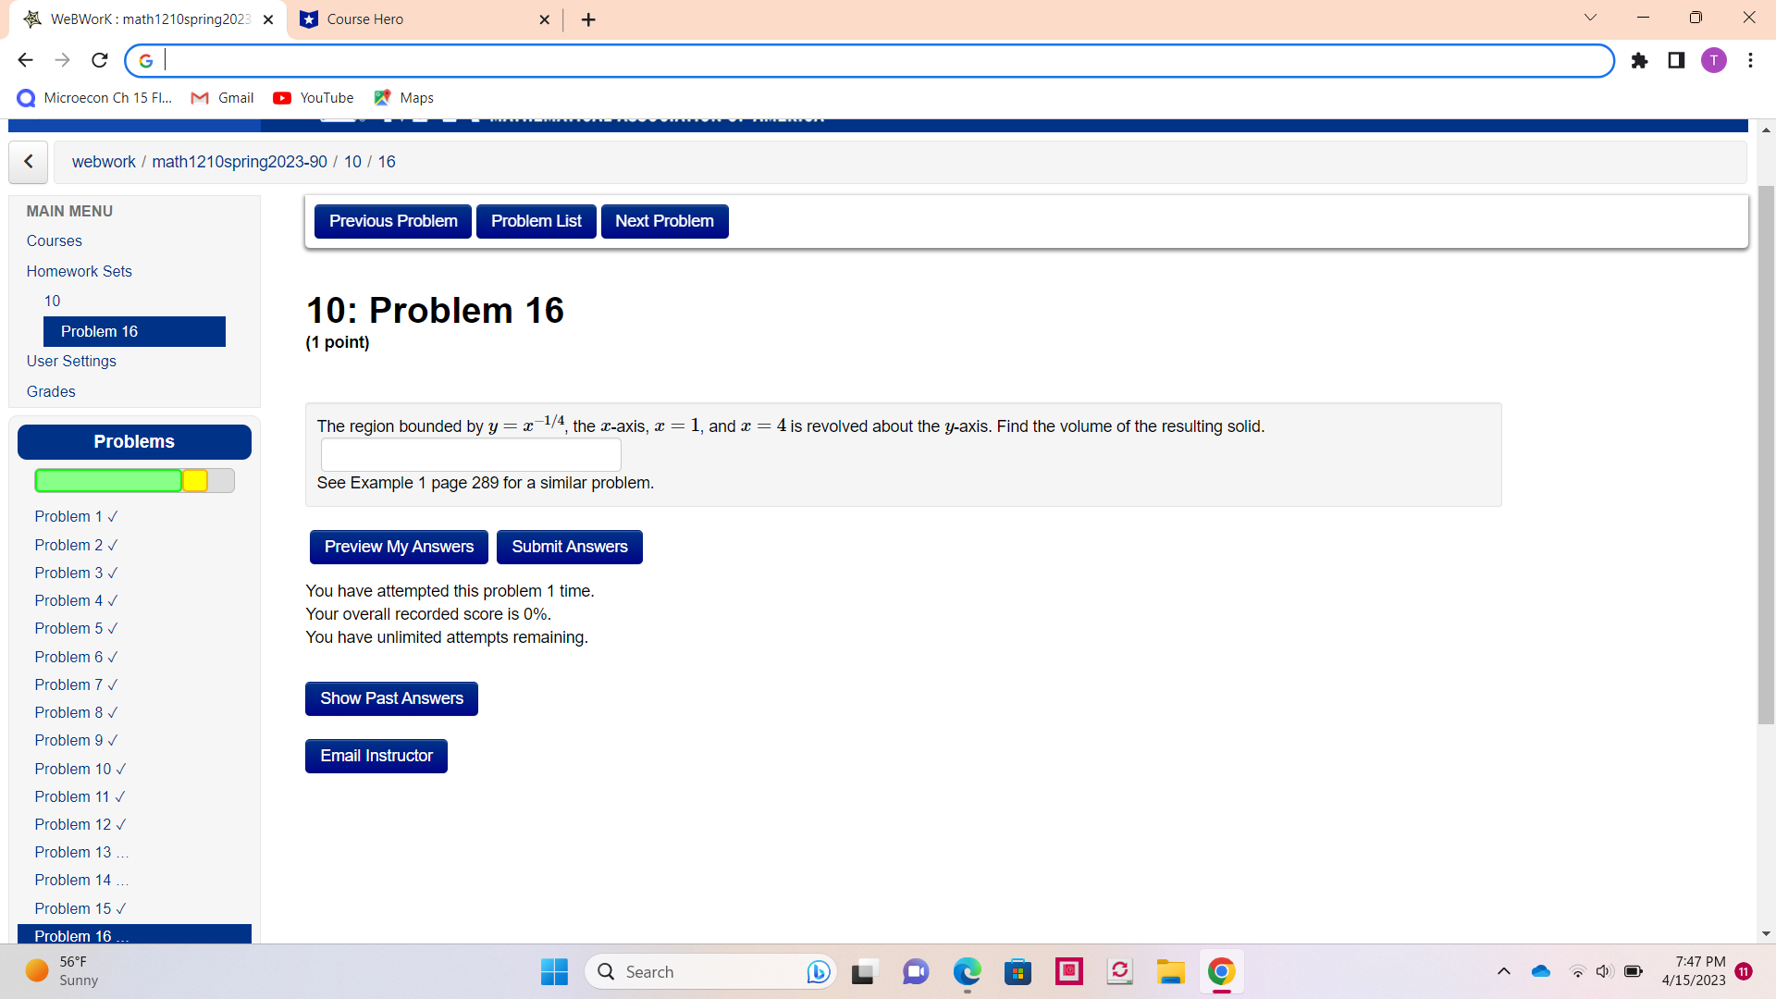Screen dimensions: 1776x999
Task: Click the Submit Answers button
Action: (x=569, y=547)
